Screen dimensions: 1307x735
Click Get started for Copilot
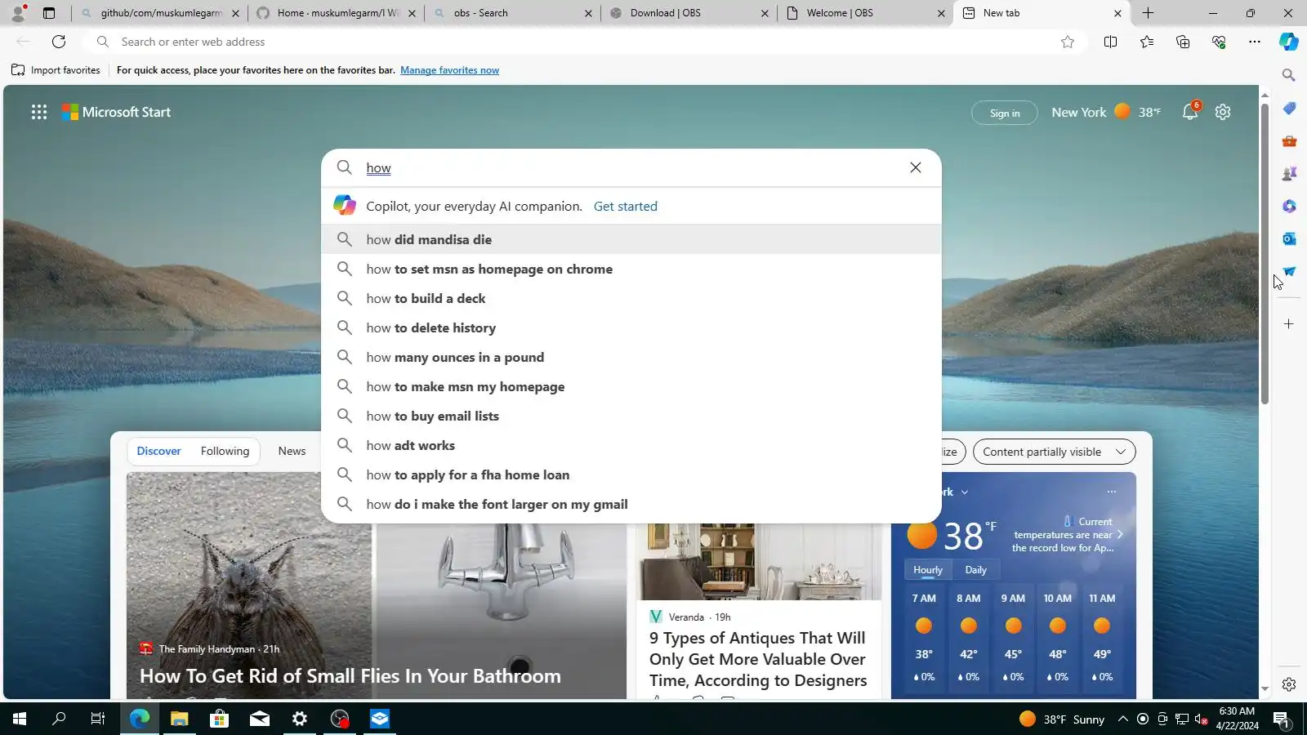(626, 207)
